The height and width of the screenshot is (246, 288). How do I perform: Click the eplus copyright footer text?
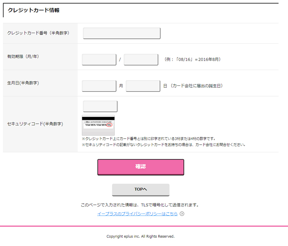140,236
